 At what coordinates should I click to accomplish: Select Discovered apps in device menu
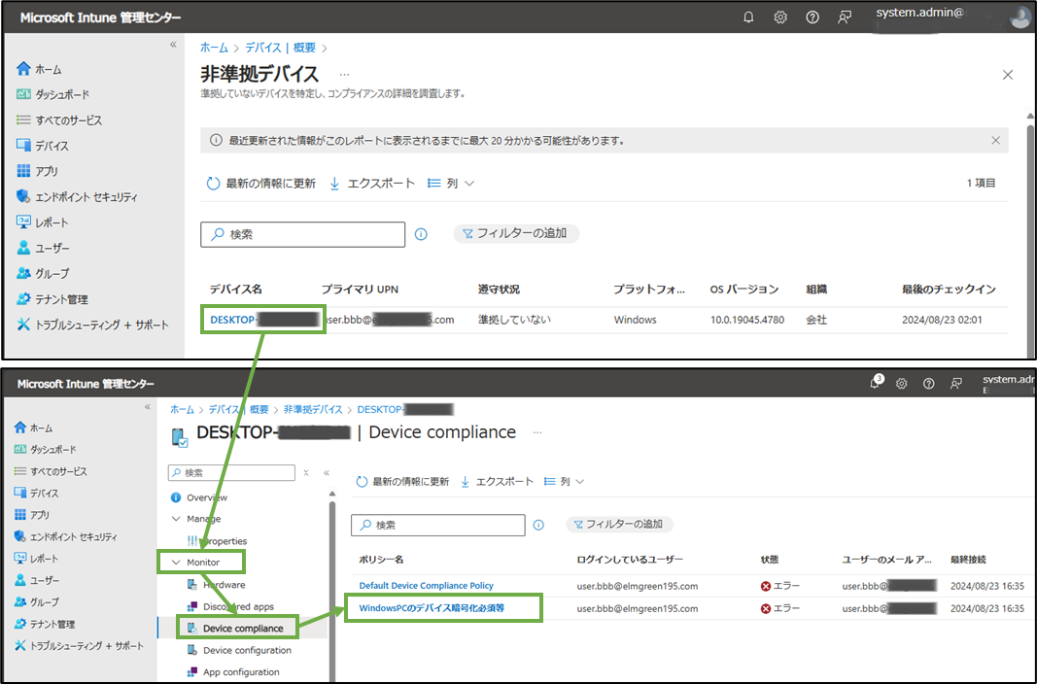tap(230, 606)
